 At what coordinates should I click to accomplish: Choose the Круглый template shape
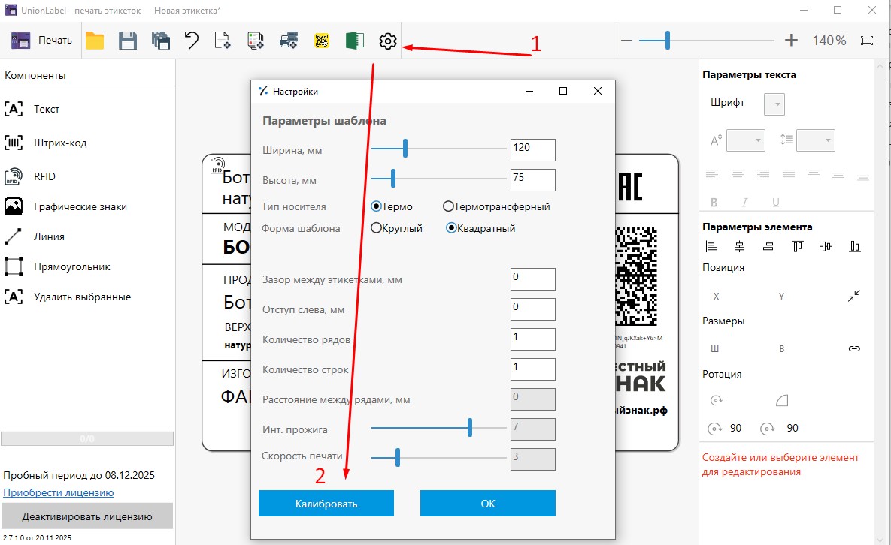376,228
